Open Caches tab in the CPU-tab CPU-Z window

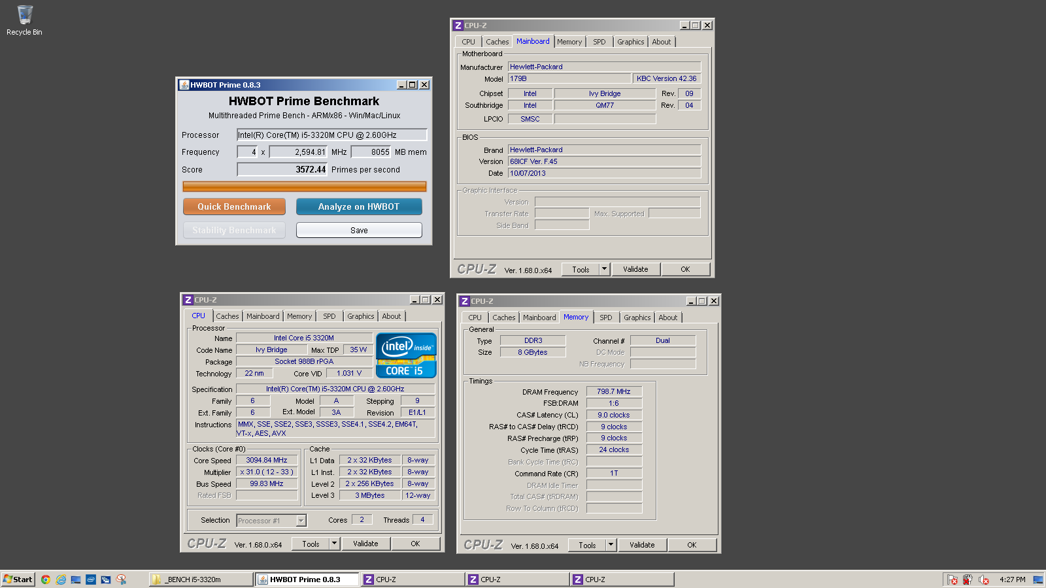pyautogui.click(x=228, y=316)
